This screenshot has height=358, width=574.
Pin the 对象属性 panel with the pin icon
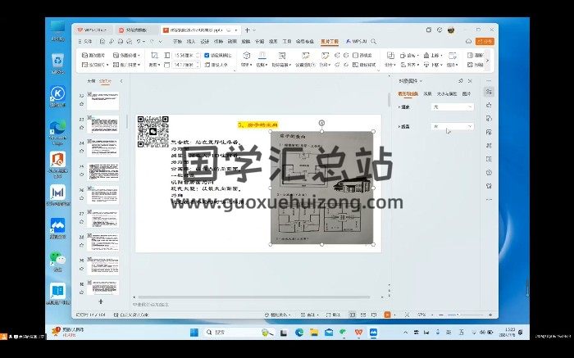[461, 81]
